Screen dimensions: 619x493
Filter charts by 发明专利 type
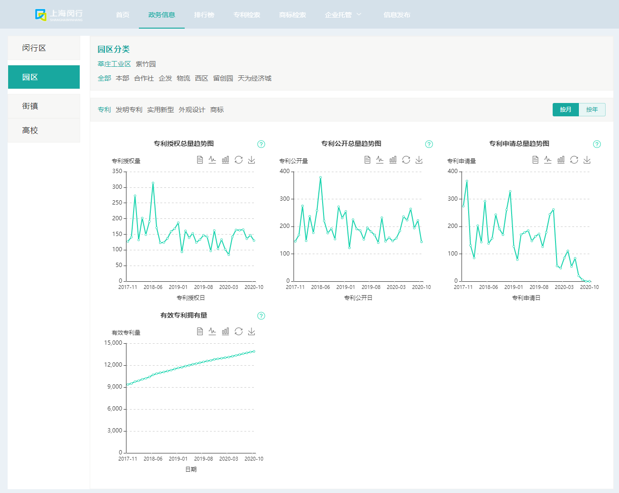[x=129, y=110]
